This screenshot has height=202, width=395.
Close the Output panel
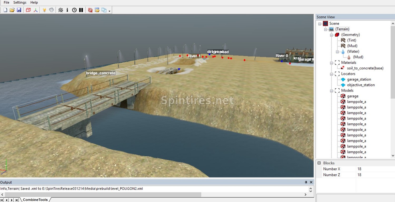point(311,182)
